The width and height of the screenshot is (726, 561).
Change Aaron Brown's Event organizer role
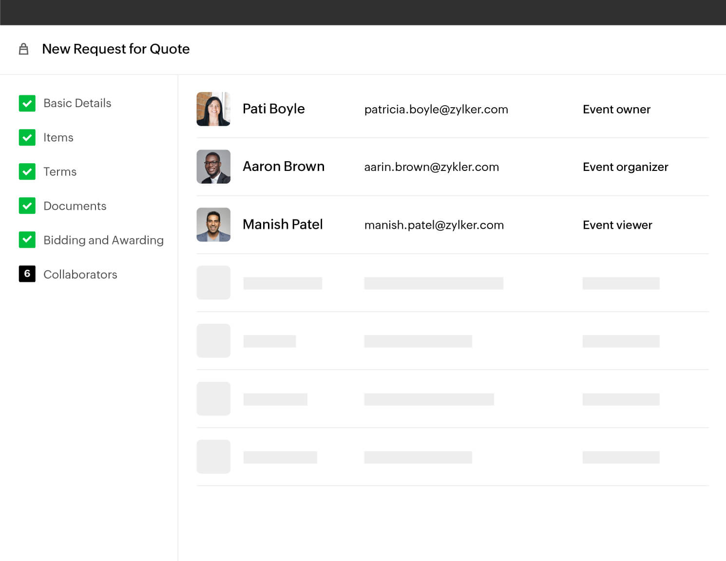click(625, 167)
